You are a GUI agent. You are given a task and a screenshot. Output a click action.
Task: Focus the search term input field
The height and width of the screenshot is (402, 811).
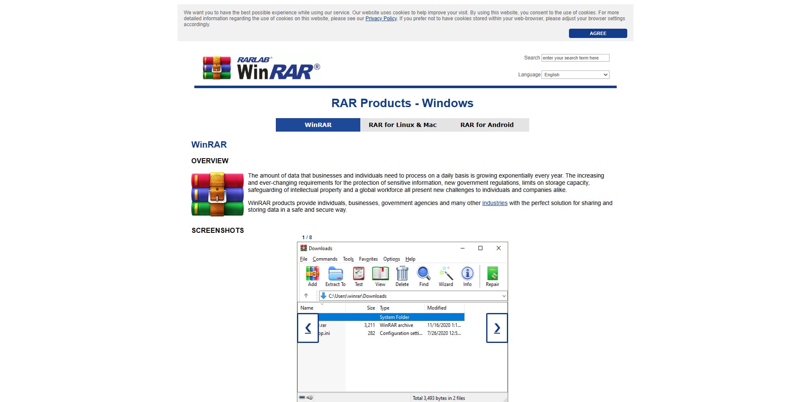575,58
